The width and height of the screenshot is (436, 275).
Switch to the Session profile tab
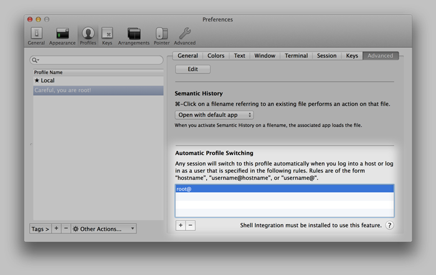(x=326, y=56)
